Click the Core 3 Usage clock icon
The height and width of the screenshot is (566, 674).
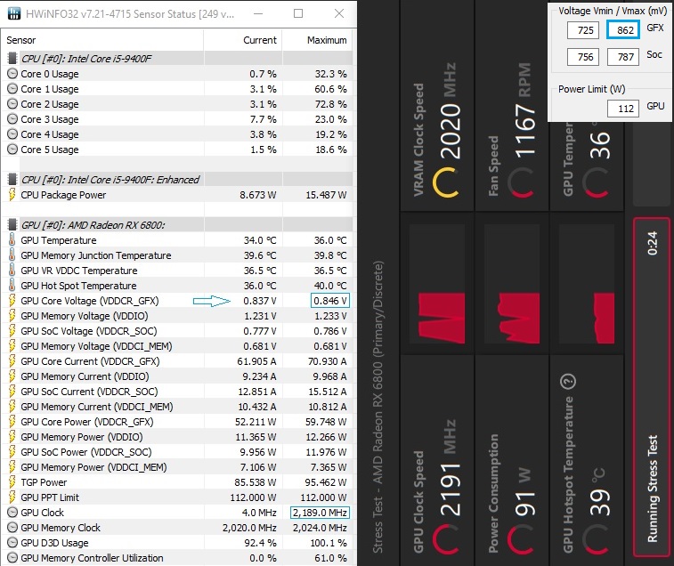(12, 119)
